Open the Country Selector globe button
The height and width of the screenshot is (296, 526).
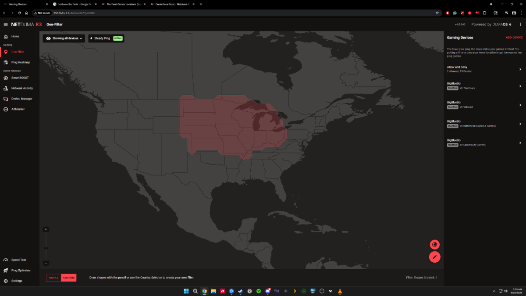point(434,245)
